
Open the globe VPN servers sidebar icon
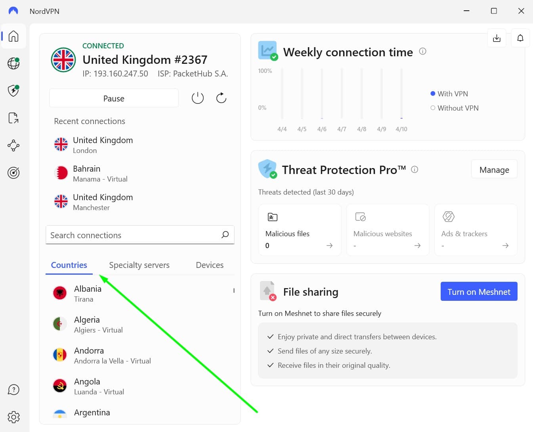13,63
